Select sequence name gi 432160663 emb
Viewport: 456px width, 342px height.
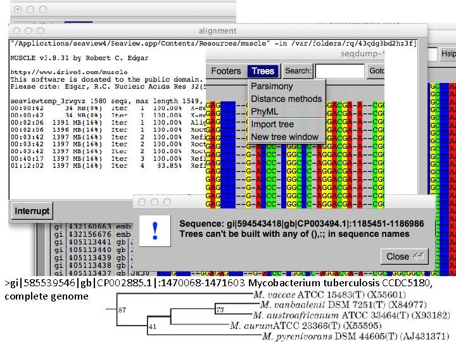[x=92, y=227]
